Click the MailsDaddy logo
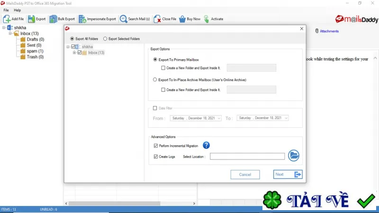Image resolution: width=379 pixels, height=213 pixels. tap(357, 19)
